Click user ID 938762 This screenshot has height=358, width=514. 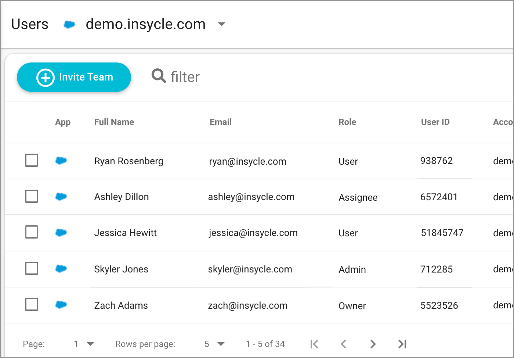pyautogui.click(x=437, y=161)
